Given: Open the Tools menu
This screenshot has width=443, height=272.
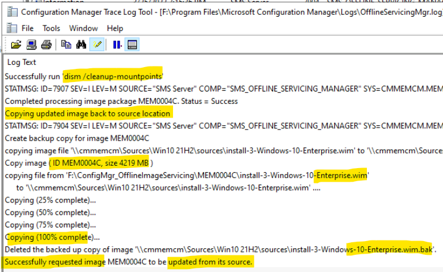Looking at the screenshot, I should pyautogui.click(x=51, y=29).
